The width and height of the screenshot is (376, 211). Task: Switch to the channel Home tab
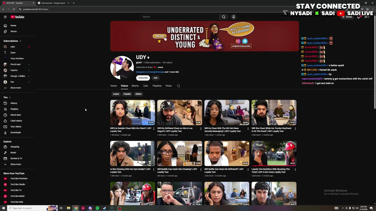[x=114, y=86]
